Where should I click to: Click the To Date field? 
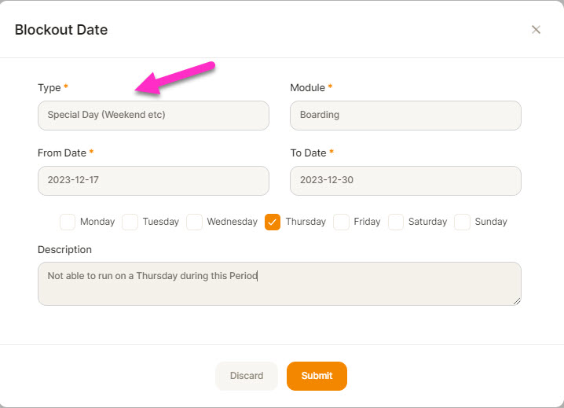(405, 181)
